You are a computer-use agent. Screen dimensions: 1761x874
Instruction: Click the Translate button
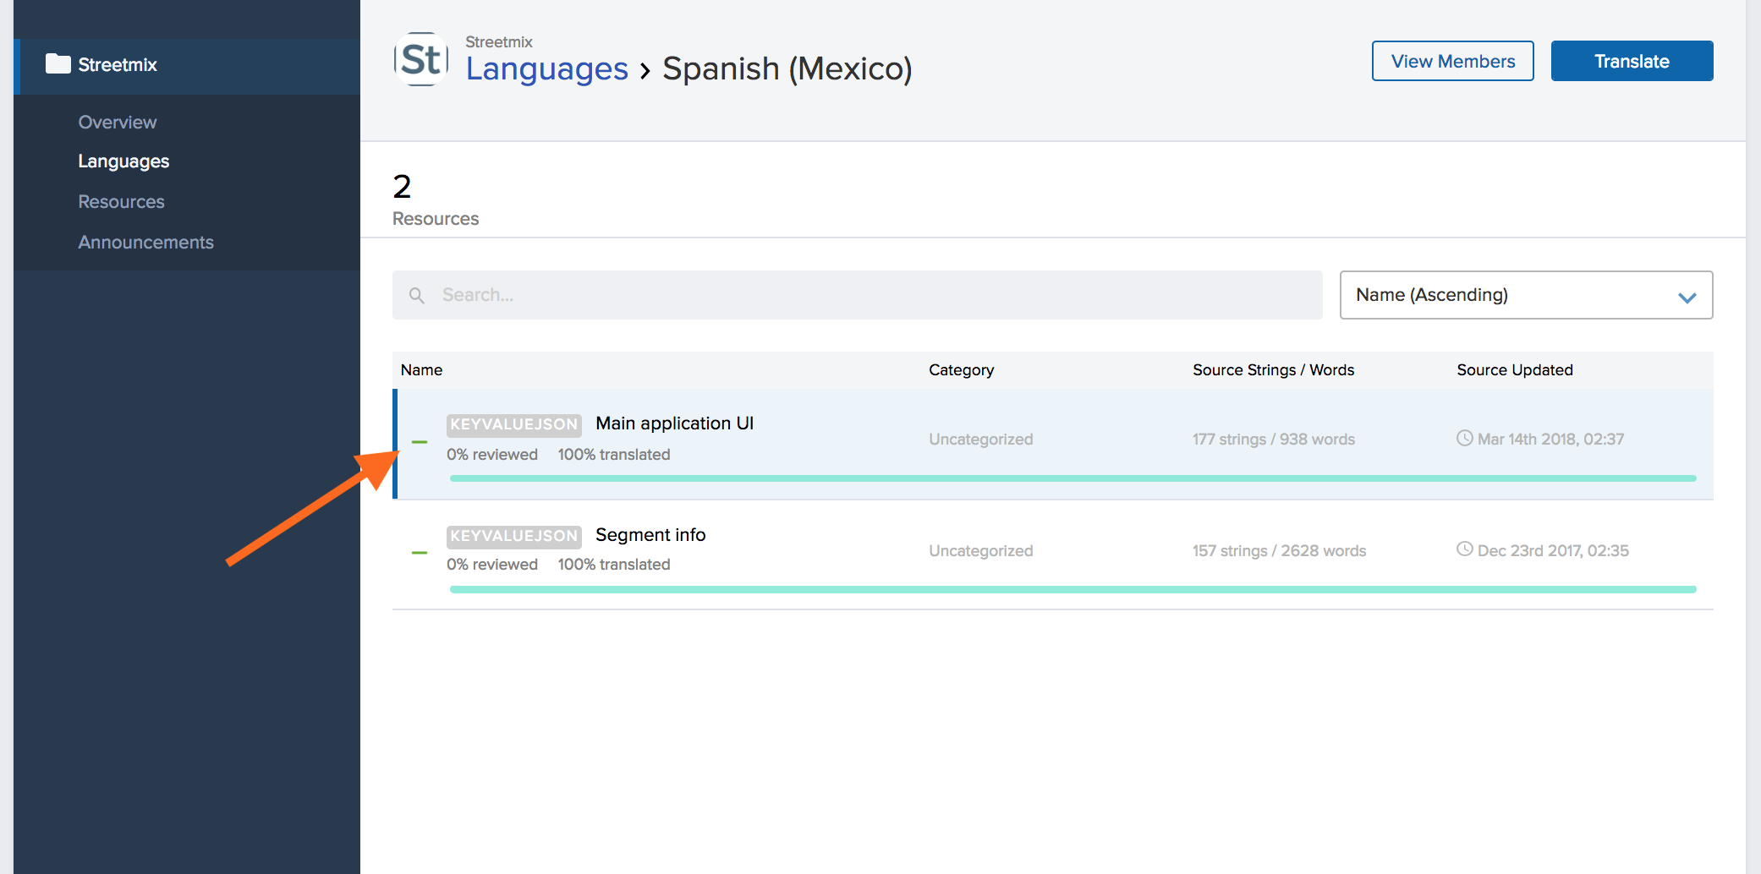pos(1632,61)
